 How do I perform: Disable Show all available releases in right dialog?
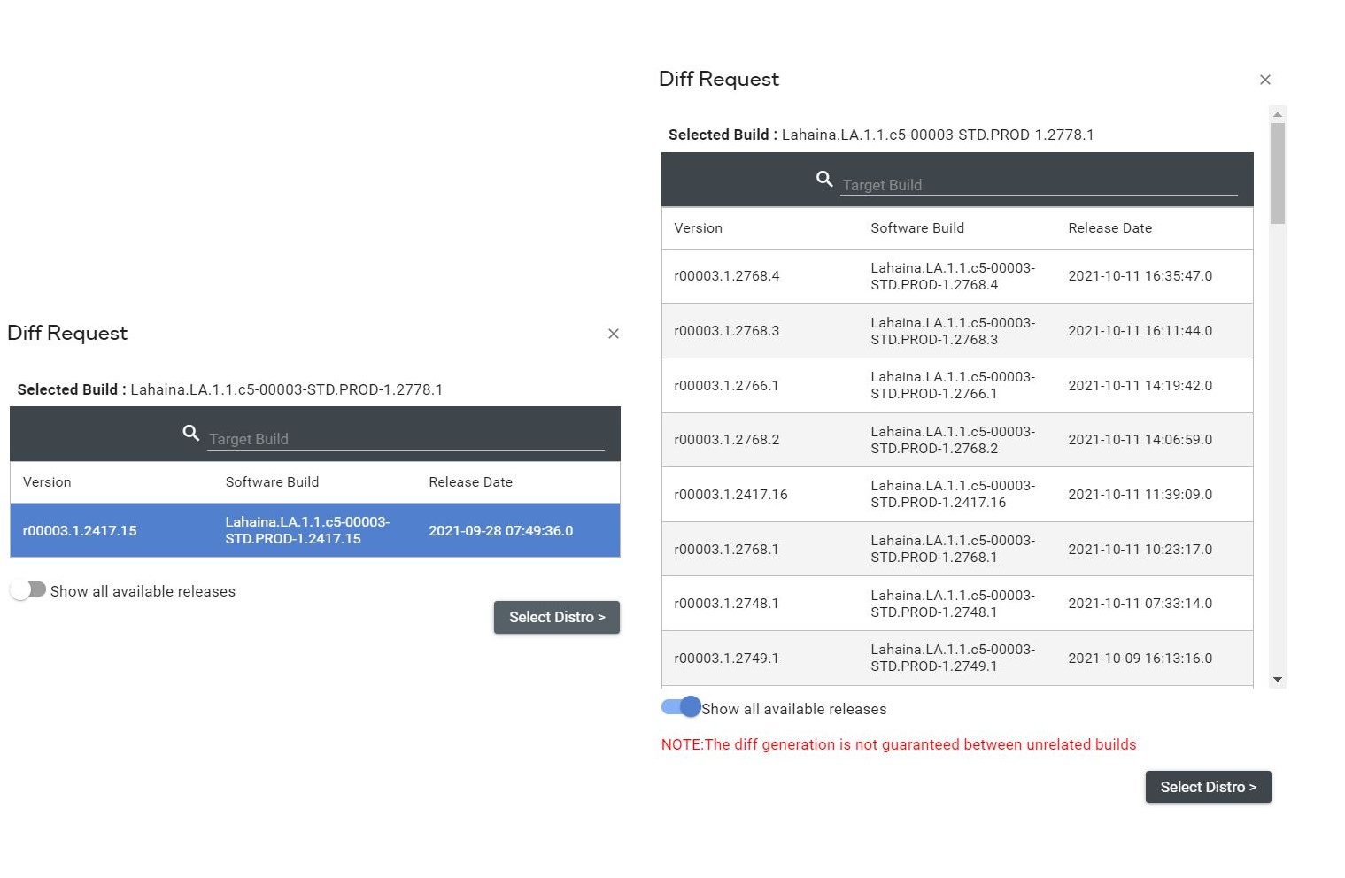pyautogui.click(x=681, y=707)
